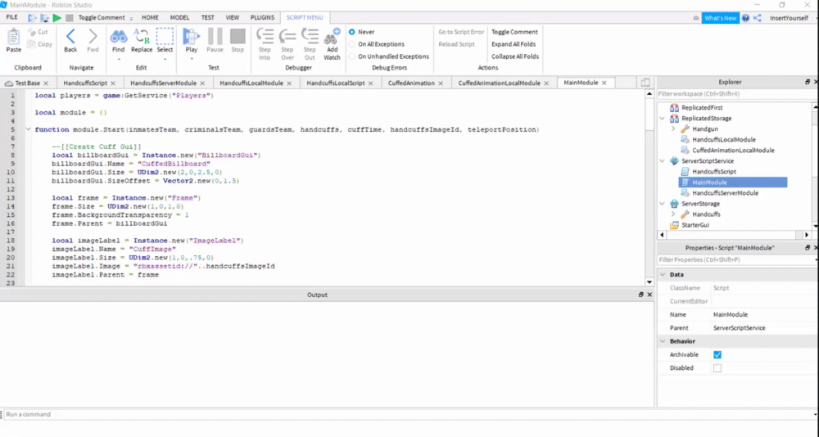
Task: Open the Find dropdown arrow
Action: pos(119,59)
